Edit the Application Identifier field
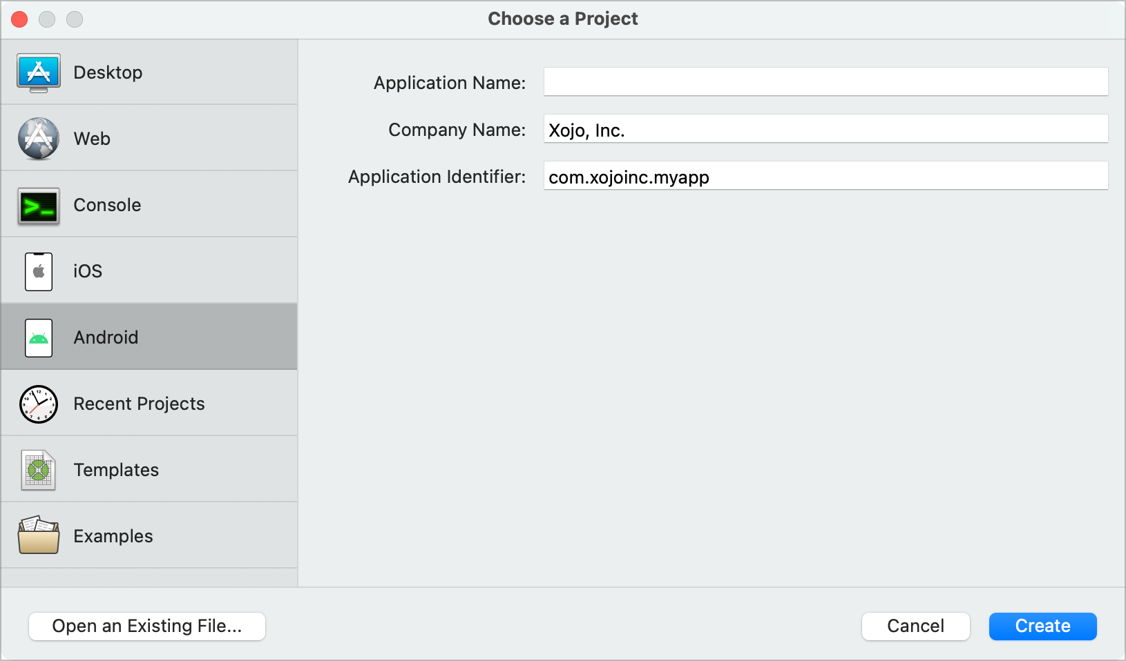Viewport: 1126px width, 661px height. 826,176
